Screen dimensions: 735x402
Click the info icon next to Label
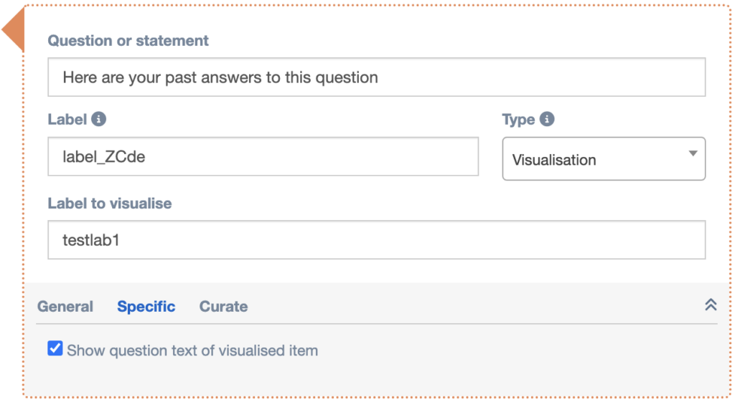click(x=99, y=119)
